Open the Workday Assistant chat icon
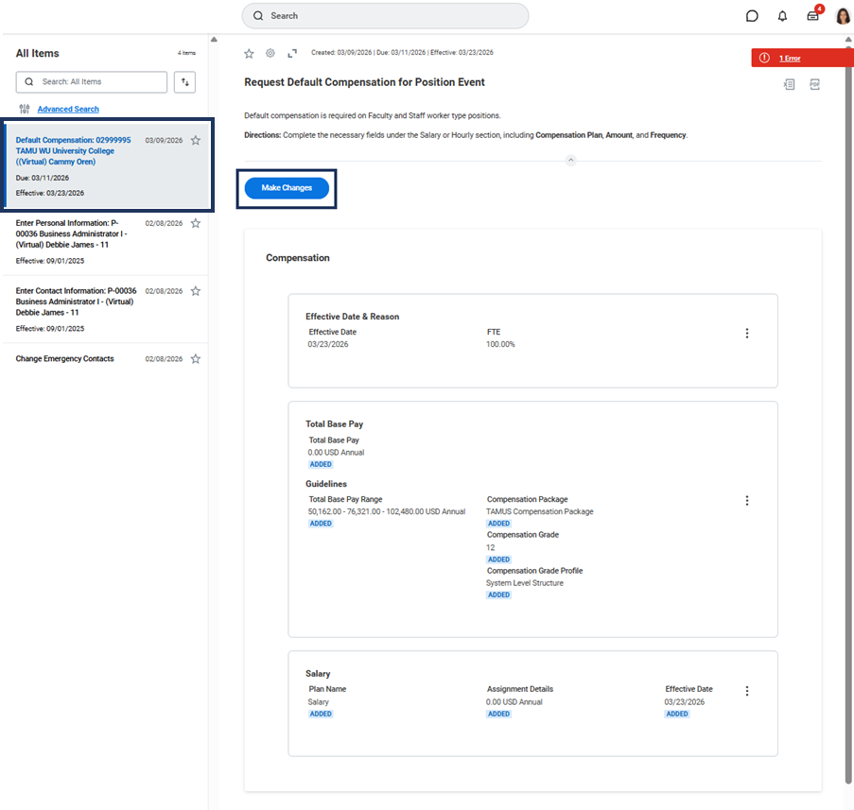This screenshot has width=854, height=810. (x=752, y=16)
